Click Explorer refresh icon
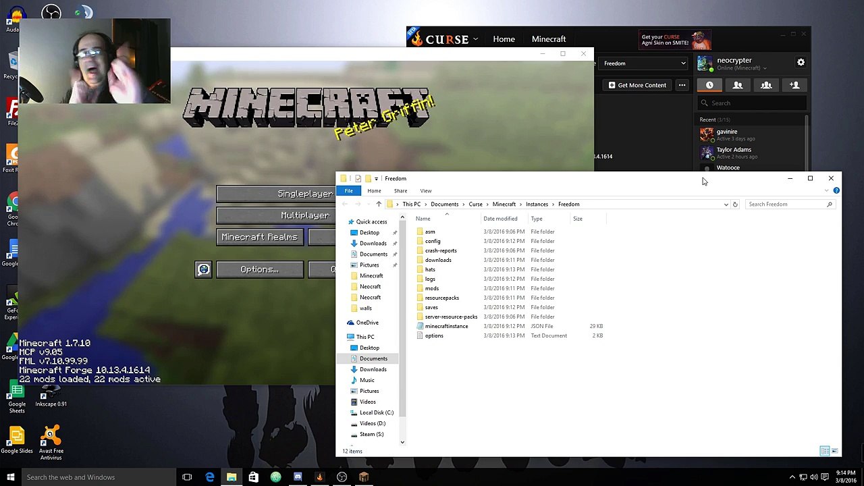 (735, 204)
